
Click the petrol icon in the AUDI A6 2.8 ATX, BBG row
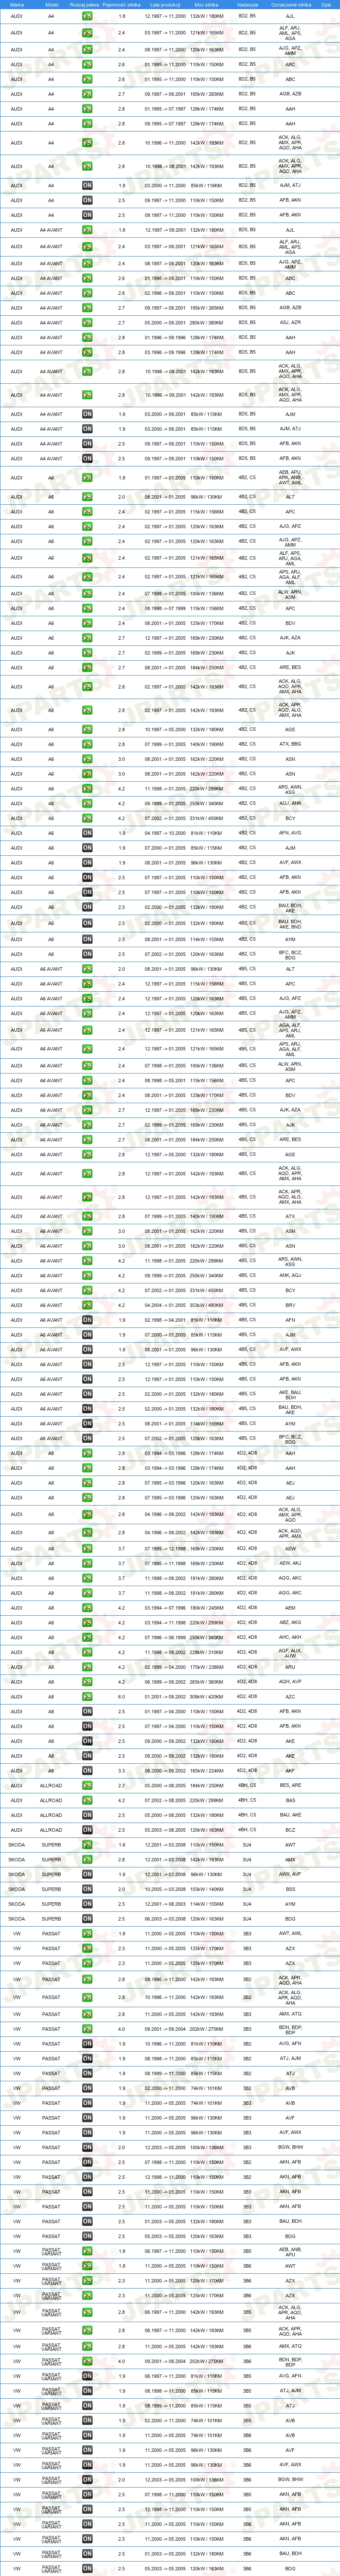88,744
